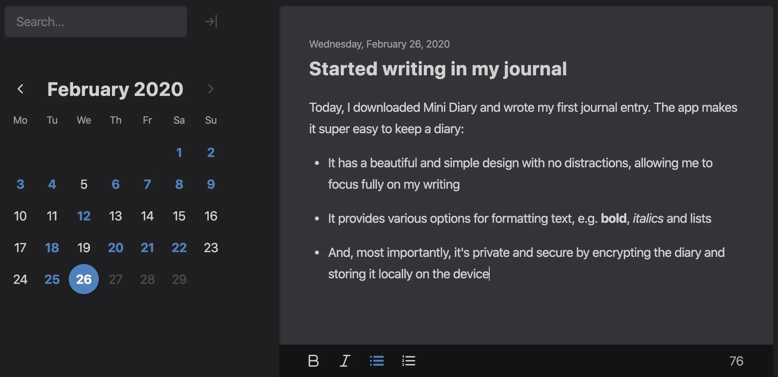The image size is (778, 377).
Task: Select February 11 in the calendar
Action: [52, 216]
